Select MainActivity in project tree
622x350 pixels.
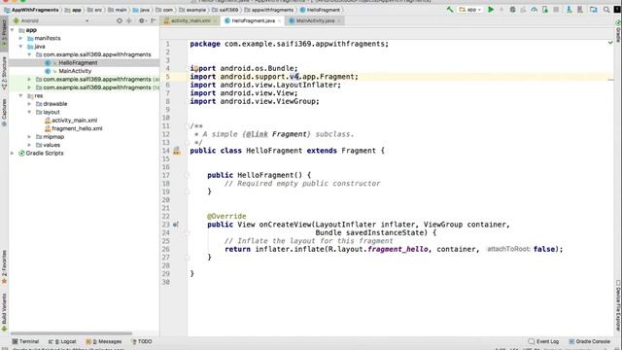click(75, 71)
